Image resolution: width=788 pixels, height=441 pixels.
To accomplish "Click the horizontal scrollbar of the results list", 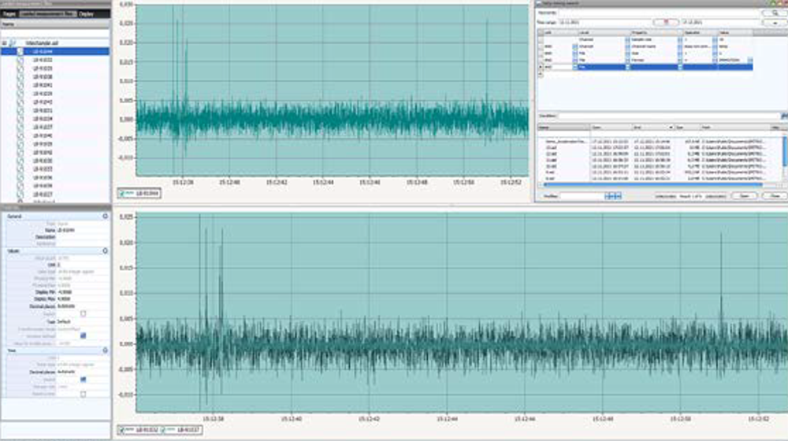I will click(x=653, y=185).
